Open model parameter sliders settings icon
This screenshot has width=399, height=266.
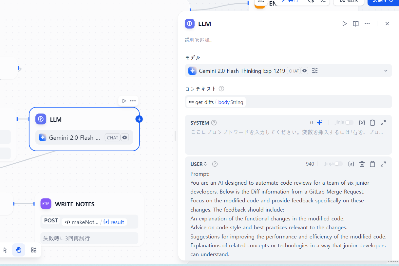[x=315, y=71]
